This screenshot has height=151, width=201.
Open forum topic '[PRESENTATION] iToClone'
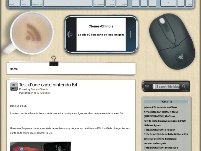click(159, 116)
